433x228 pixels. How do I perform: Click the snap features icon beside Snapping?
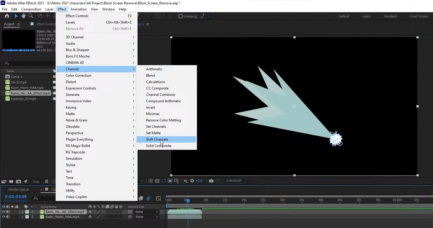pyautogui.click(x=210, y=16)
